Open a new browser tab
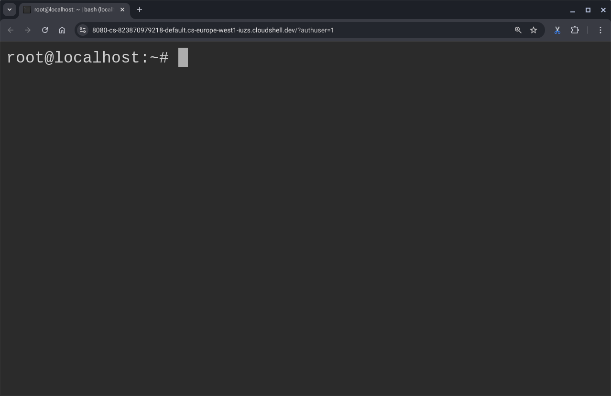 click(139, 10)
